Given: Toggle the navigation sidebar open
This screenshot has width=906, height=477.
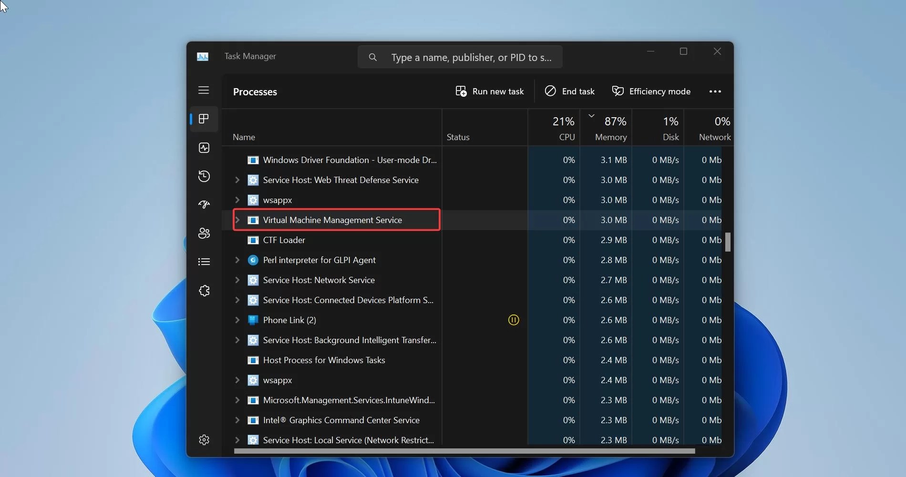Looking at the screenshot, I should pyautogui.click(x=204, y=90).
